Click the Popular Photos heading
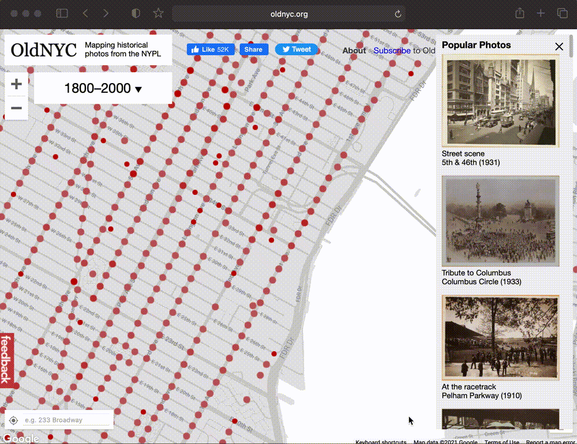This screenshot has width=577, height=444. click(x=476, y=45)
